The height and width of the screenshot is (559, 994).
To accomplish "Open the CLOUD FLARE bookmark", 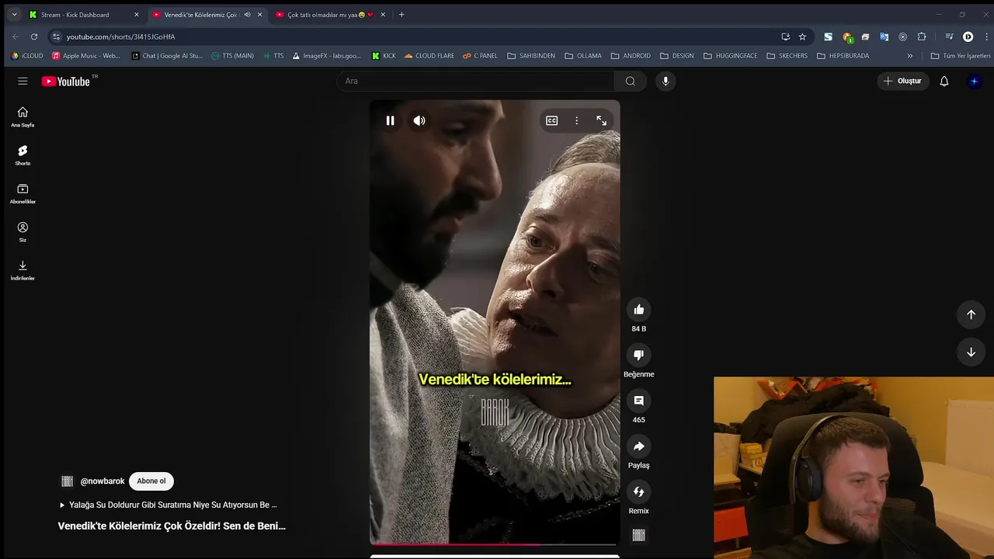I will pos(429,56).
